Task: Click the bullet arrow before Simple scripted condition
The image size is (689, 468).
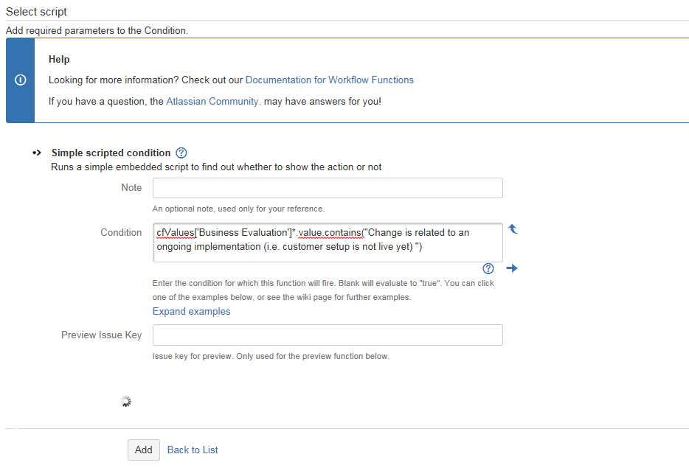Action: click(37, 153)
